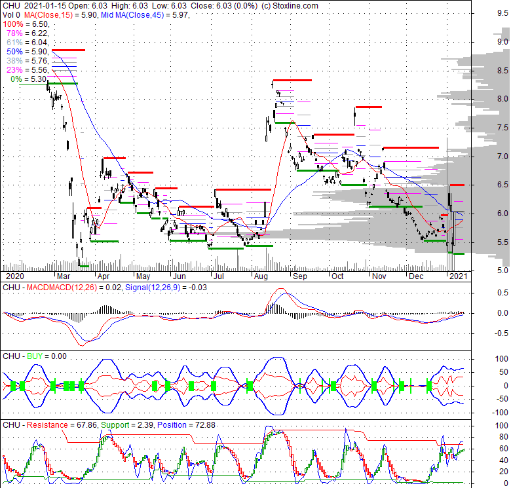Click the Dec label on time axis

coord(416,276)
